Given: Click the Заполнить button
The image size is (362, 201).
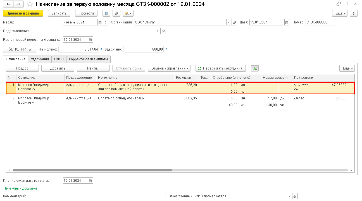Looking at the screenshot, I should (x=20, y=49).
